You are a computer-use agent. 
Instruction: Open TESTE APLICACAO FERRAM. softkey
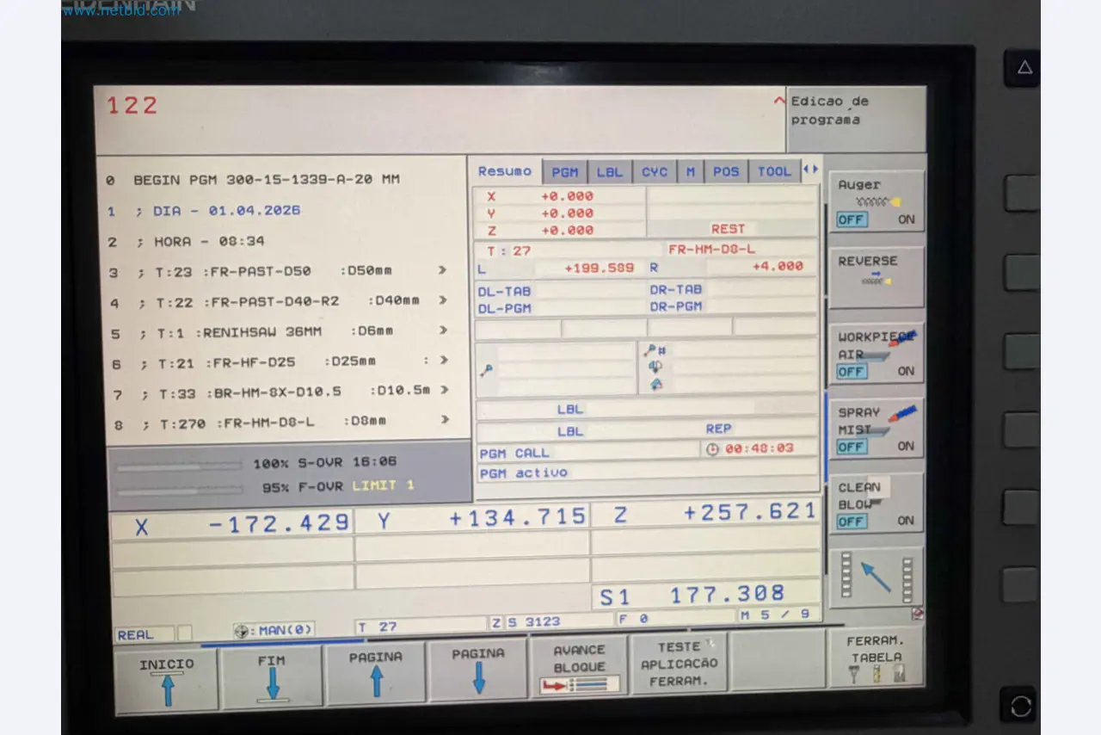(679, 664)
